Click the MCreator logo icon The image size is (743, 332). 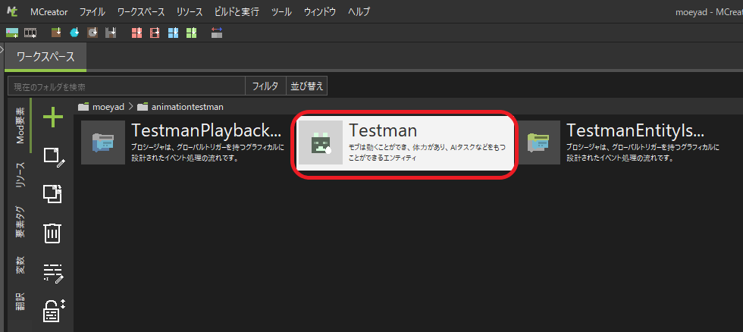12,11
